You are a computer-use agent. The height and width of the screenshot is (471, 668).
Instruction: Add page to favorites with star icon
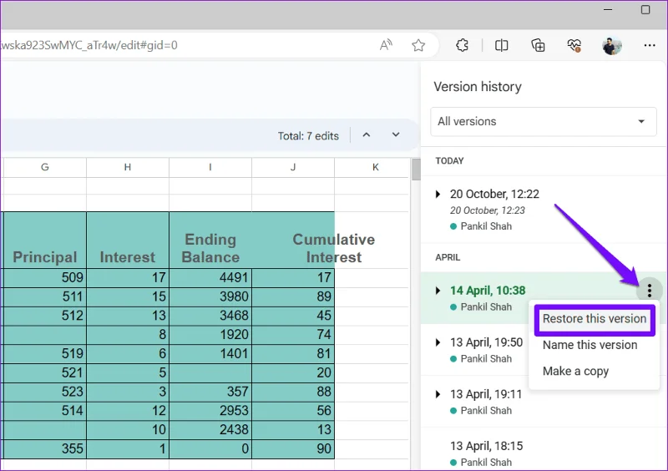tap(418, 45)
